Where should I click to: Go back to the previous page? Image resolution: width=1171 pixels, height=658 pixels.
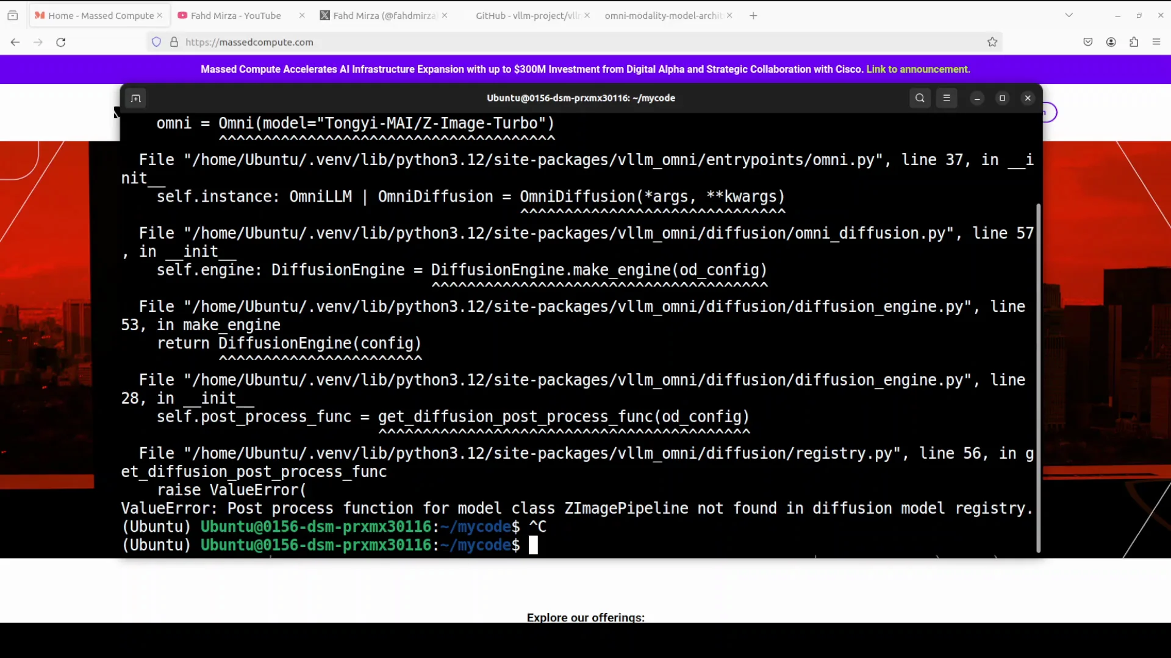(15, 42)
